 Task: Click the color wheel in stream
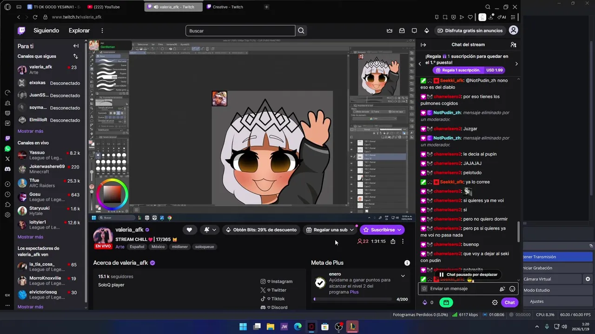coord(112,193)
